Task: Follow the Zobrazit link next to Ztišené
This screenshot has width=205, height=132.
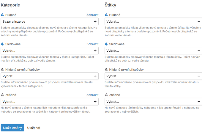Action: (92, 95)
